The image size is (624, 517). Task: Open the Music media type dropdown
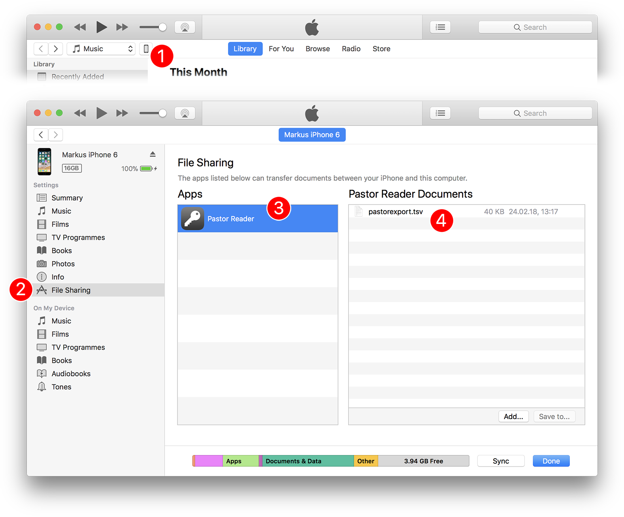pyautogui.click(x=101, y=49)
